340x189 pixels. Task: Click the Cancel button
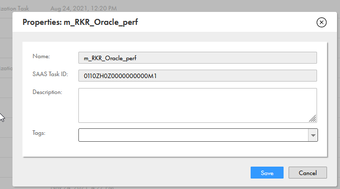click(x=308, y=173)
